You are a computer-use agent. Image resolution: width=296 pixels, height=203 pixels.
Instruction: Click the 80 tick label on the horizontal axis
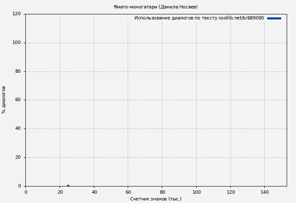(x=162, y=192)
